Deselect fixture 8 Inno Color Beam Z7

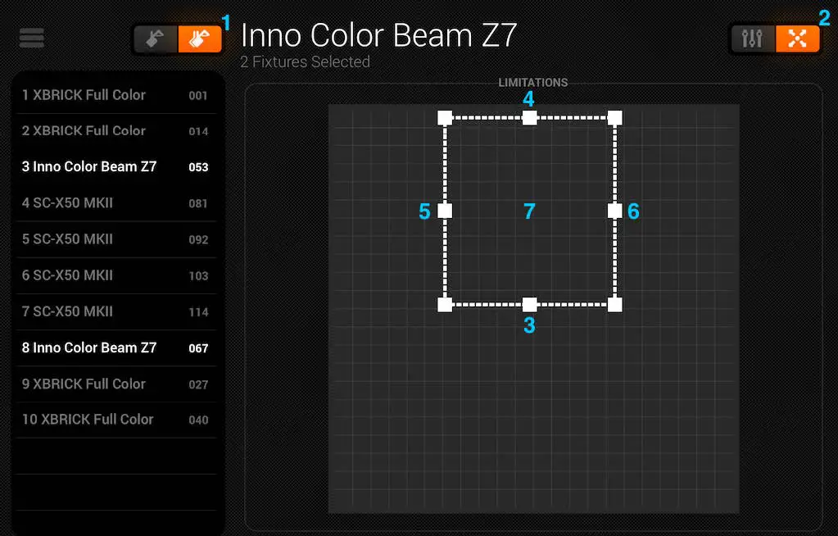(x=115, y=347)
